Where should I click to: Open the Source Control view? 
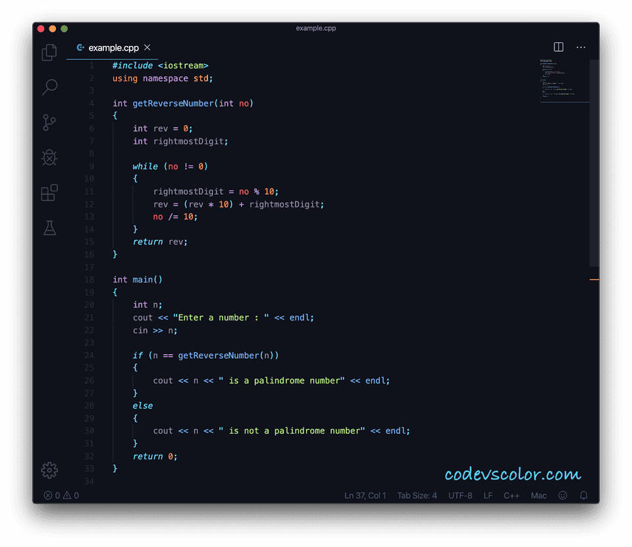pos(49,122)
